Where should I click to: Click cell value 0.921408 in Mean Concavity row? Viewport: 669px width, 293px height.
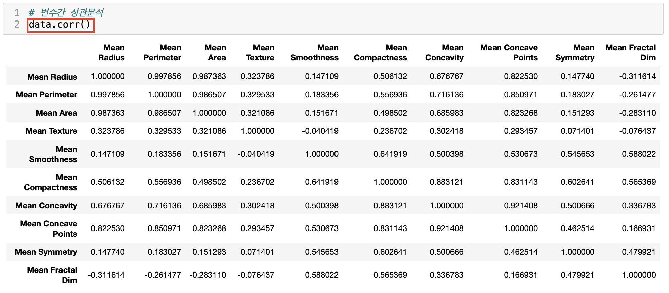[521, 206]
